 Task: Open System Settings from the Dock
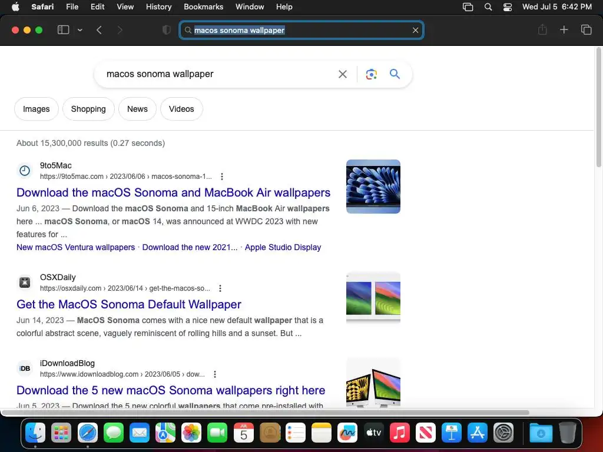[503, 433]
